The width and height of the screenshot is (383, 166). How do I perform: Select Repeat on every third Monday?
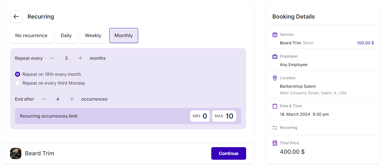pos(18,83)
